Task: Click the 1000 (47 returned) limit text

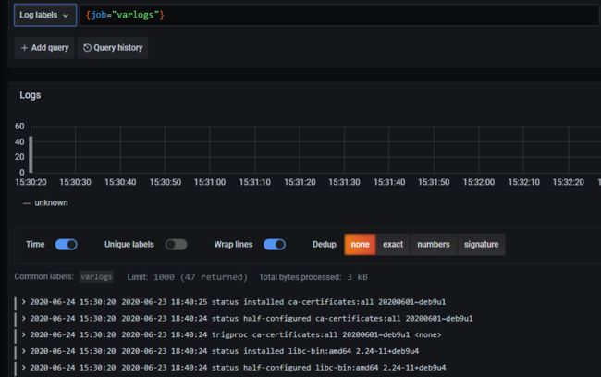Action: 201,277
